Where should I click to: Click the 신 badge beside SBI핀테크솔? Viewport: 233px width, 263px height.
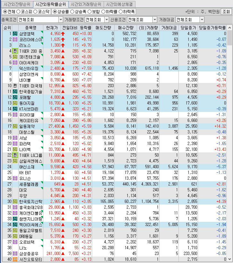(x=15, y=57)
